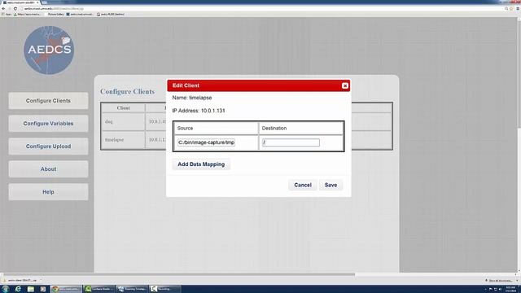This screenshot has height=293, width=521.
Task: Click the AEDCS logo
Action: pyautogui.click(x=49, y=50)
